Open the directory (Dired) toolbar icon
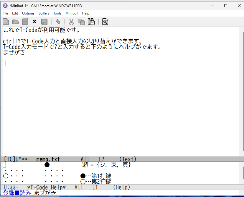Screen dimensions: 244x197 pos(25,22)
